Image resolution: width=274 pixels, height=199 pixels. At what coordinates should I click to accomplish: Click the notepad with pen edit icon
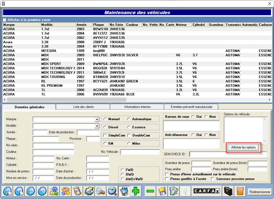pyautogui.click(x=174, y=191)
